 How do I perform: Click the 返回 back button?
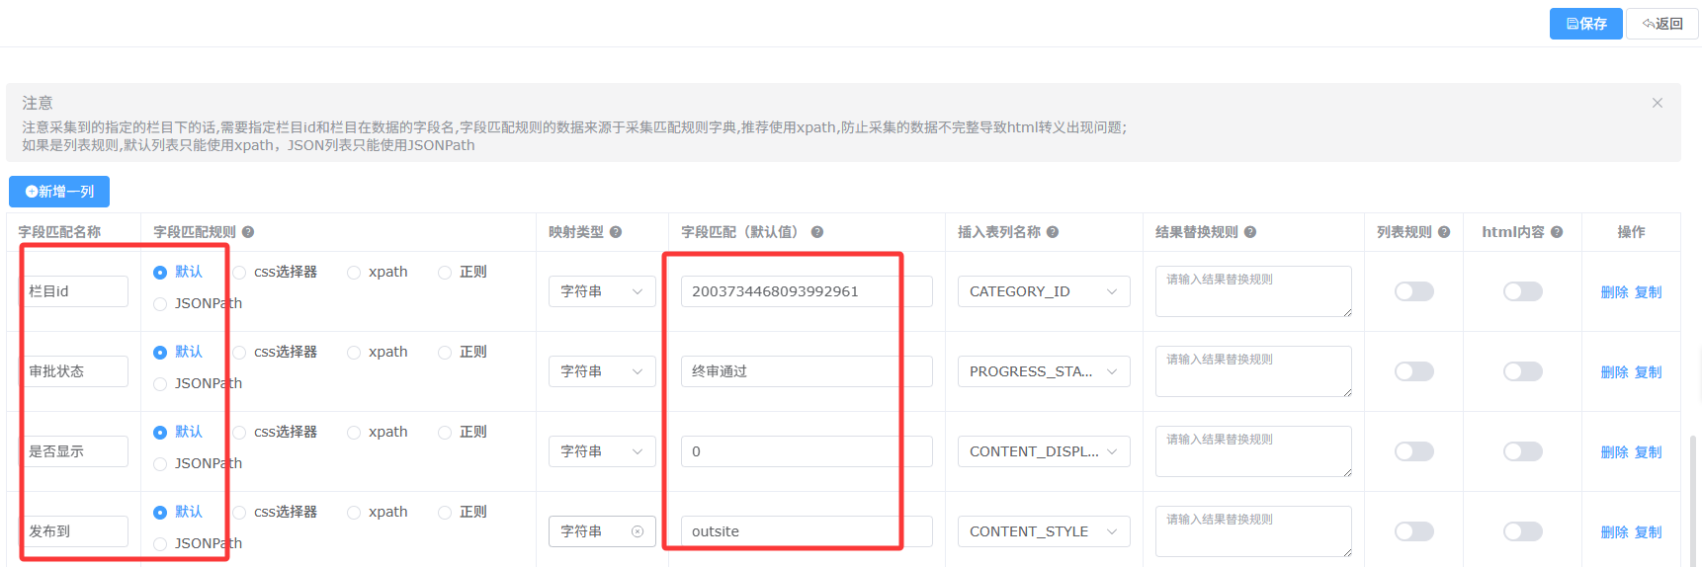coord(1662,24)
